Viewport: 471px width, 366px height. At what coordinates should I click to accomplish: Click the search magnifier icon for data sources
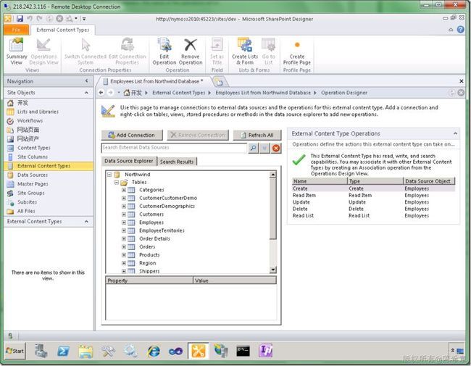[x=254, y=148]
